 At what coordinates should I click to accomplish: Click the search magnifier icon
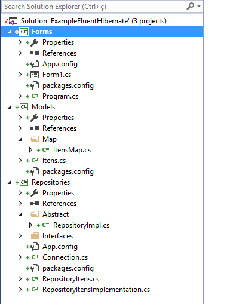190,6
